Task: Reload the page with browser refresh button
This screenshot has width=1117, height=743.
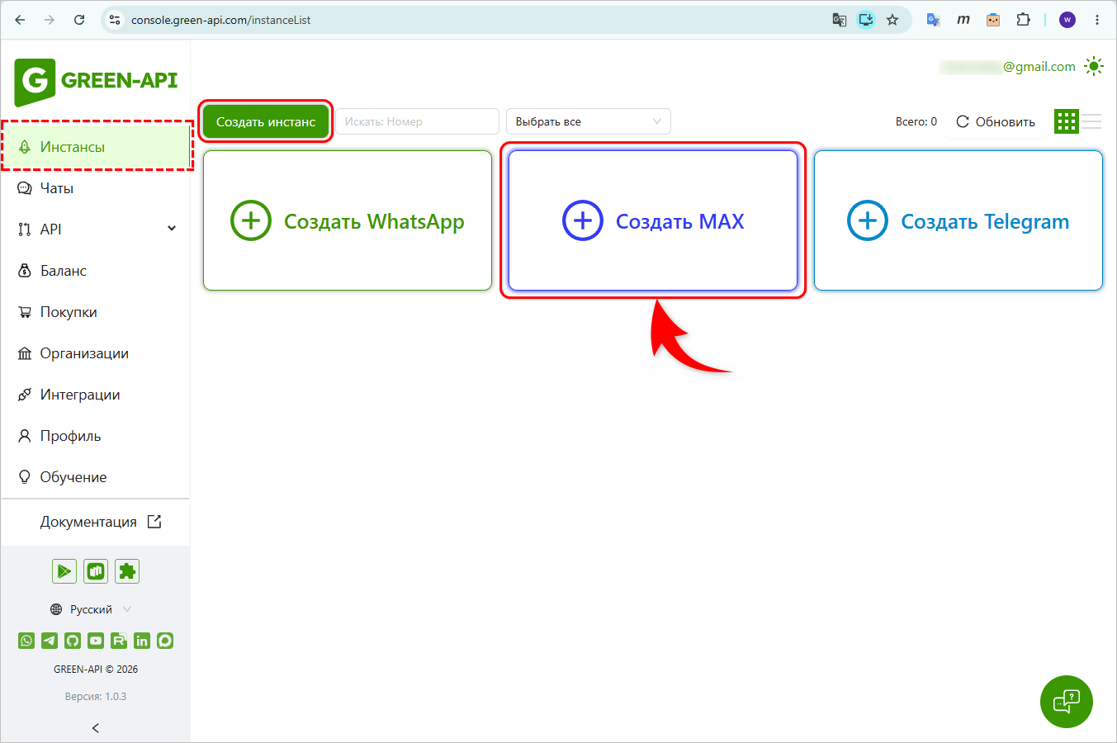Action: click(x=79, y=20)
